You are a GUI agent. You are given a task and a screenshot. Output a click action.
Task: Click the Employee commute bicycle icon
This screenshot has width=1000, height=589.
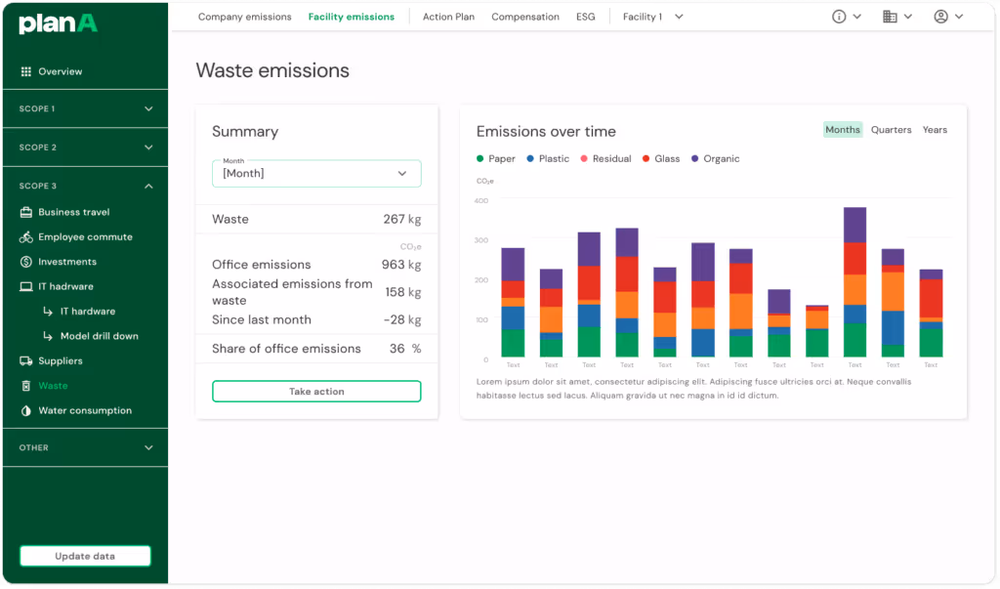click(x=25, y=236)
